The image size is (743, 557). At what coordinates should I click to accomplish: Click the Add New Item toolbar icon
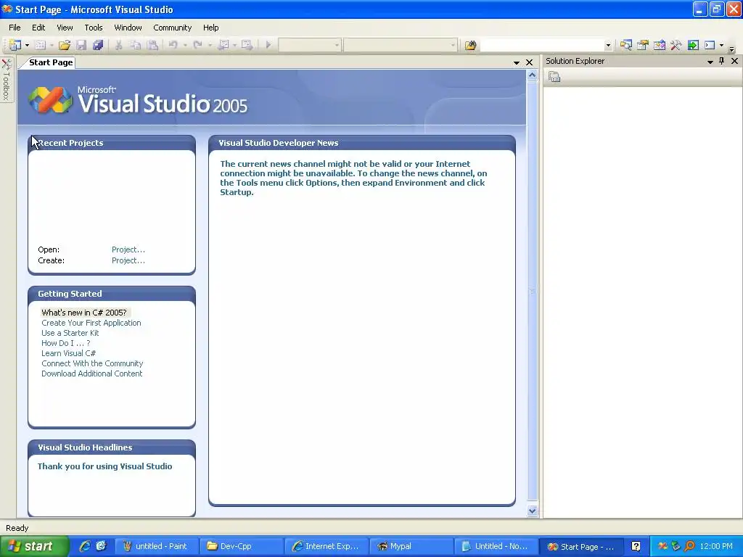(41, 45)
